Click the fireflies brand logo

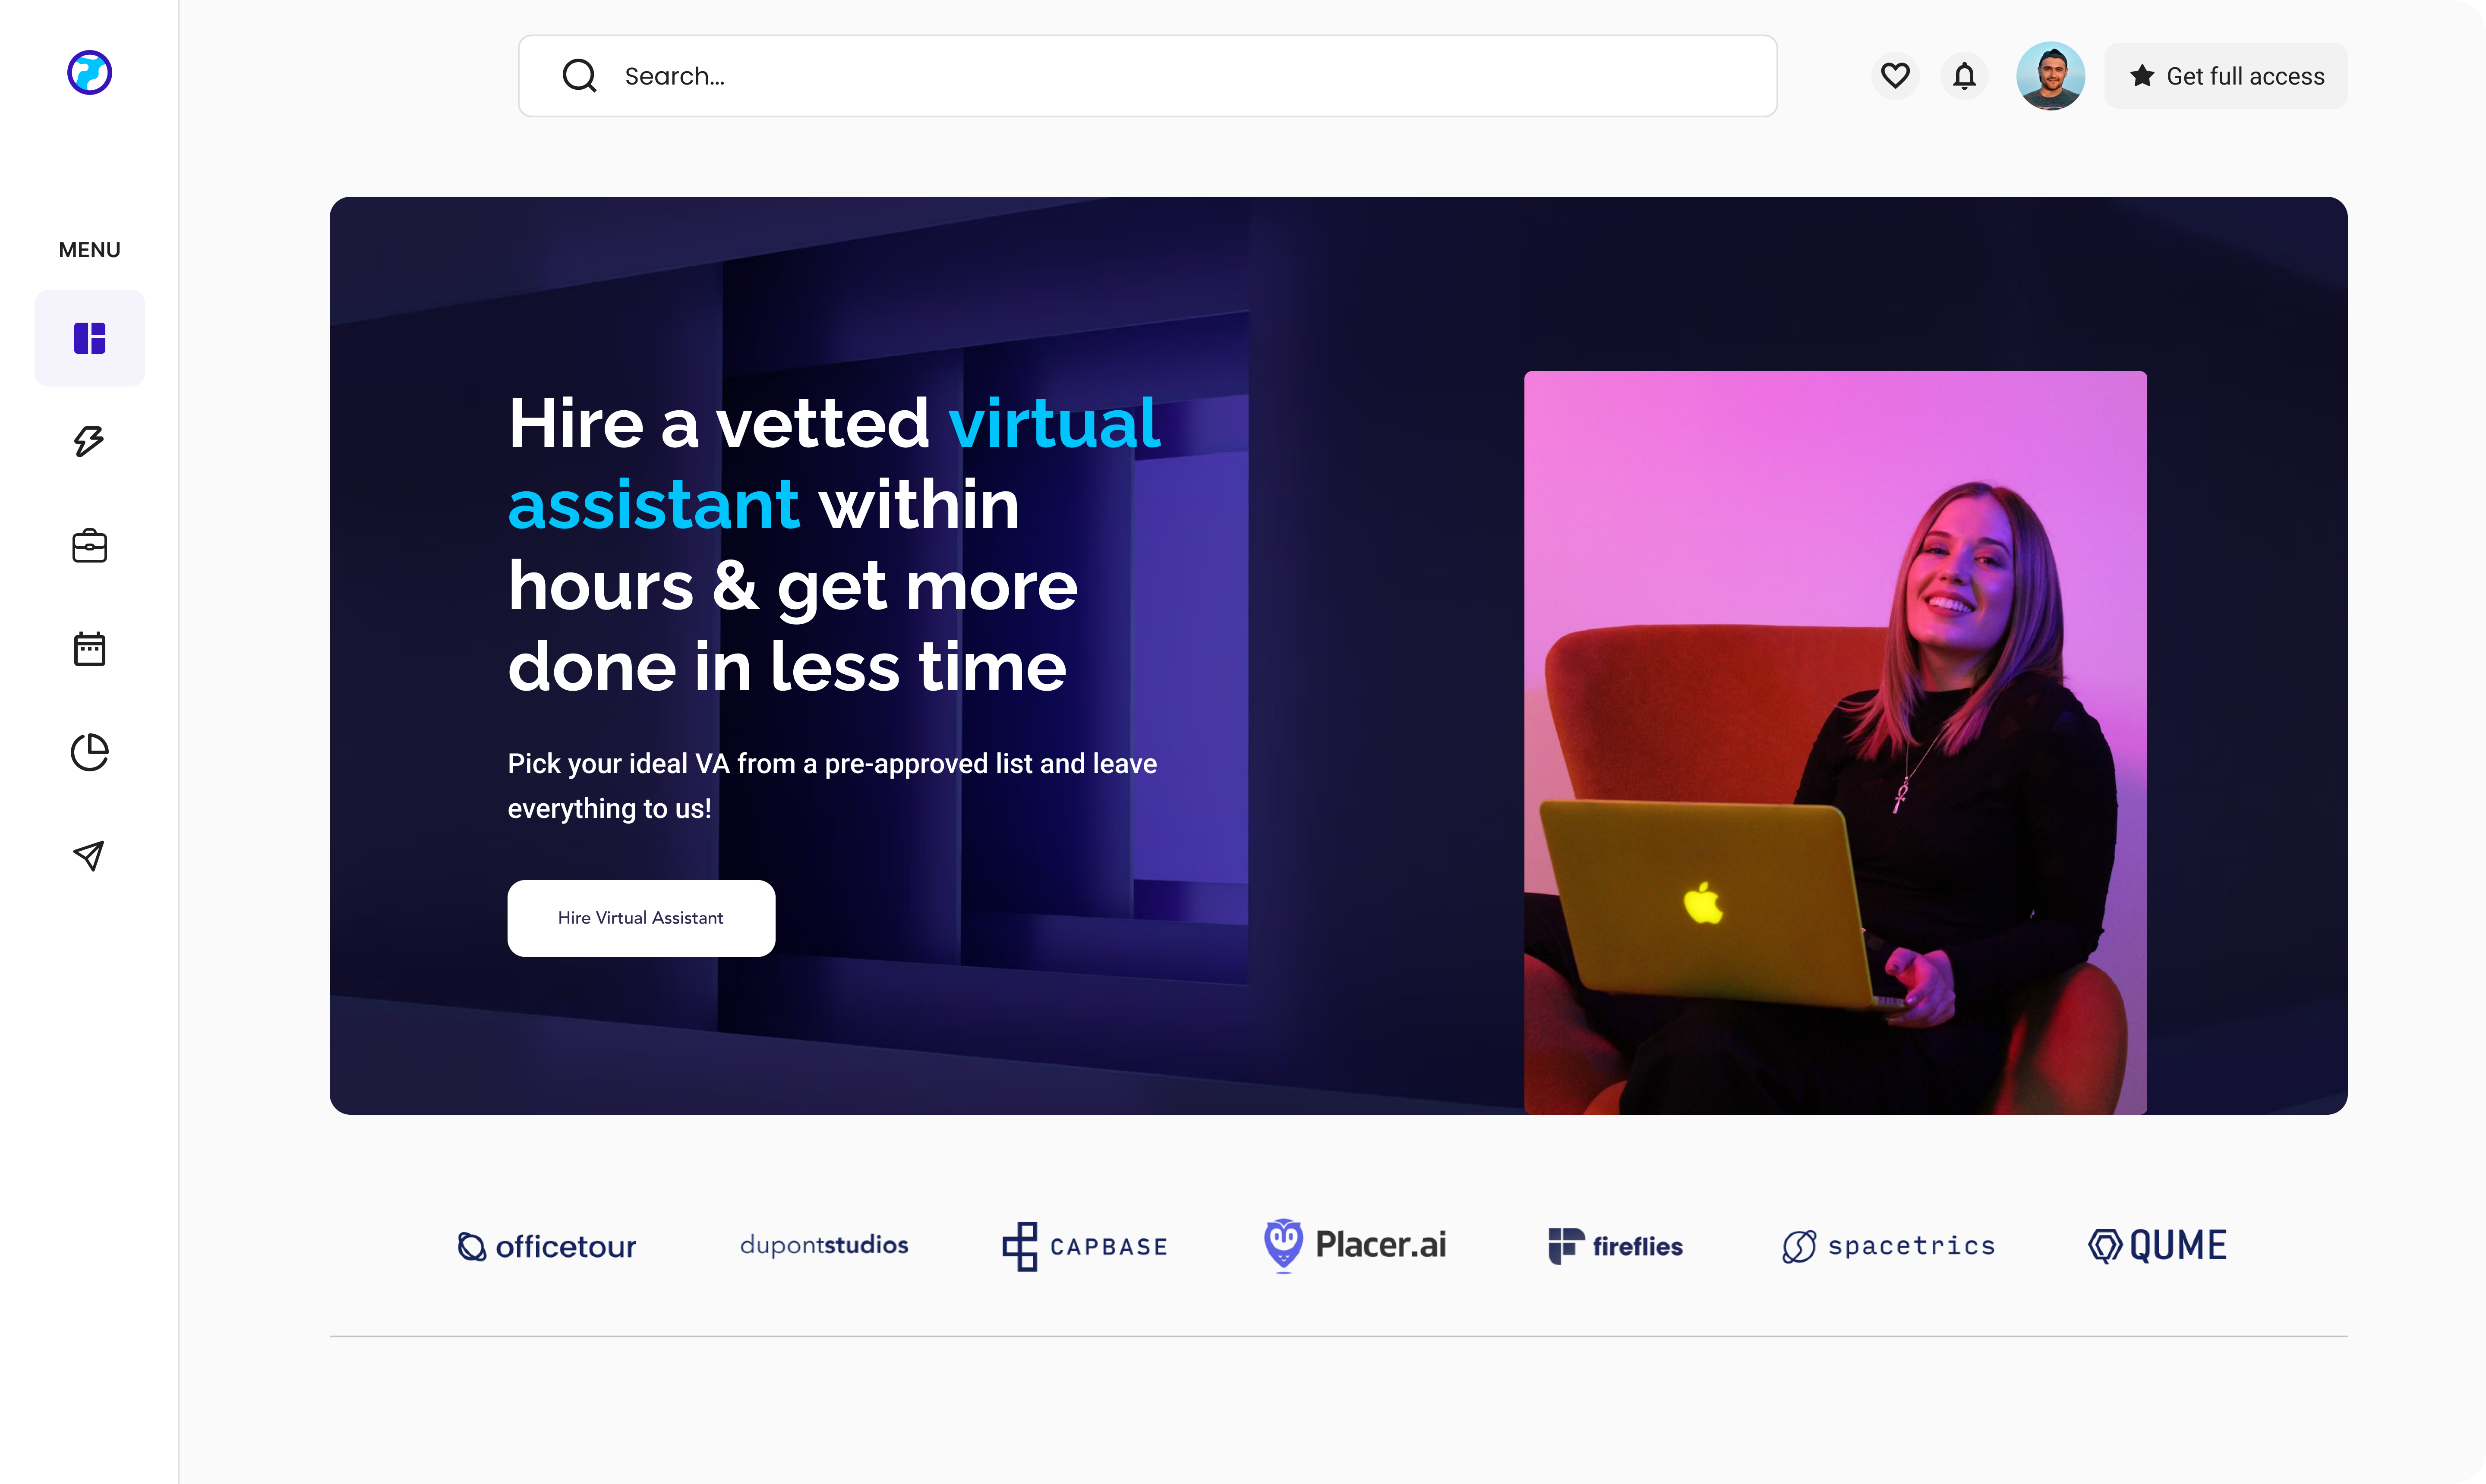tap(1614, 1246)
